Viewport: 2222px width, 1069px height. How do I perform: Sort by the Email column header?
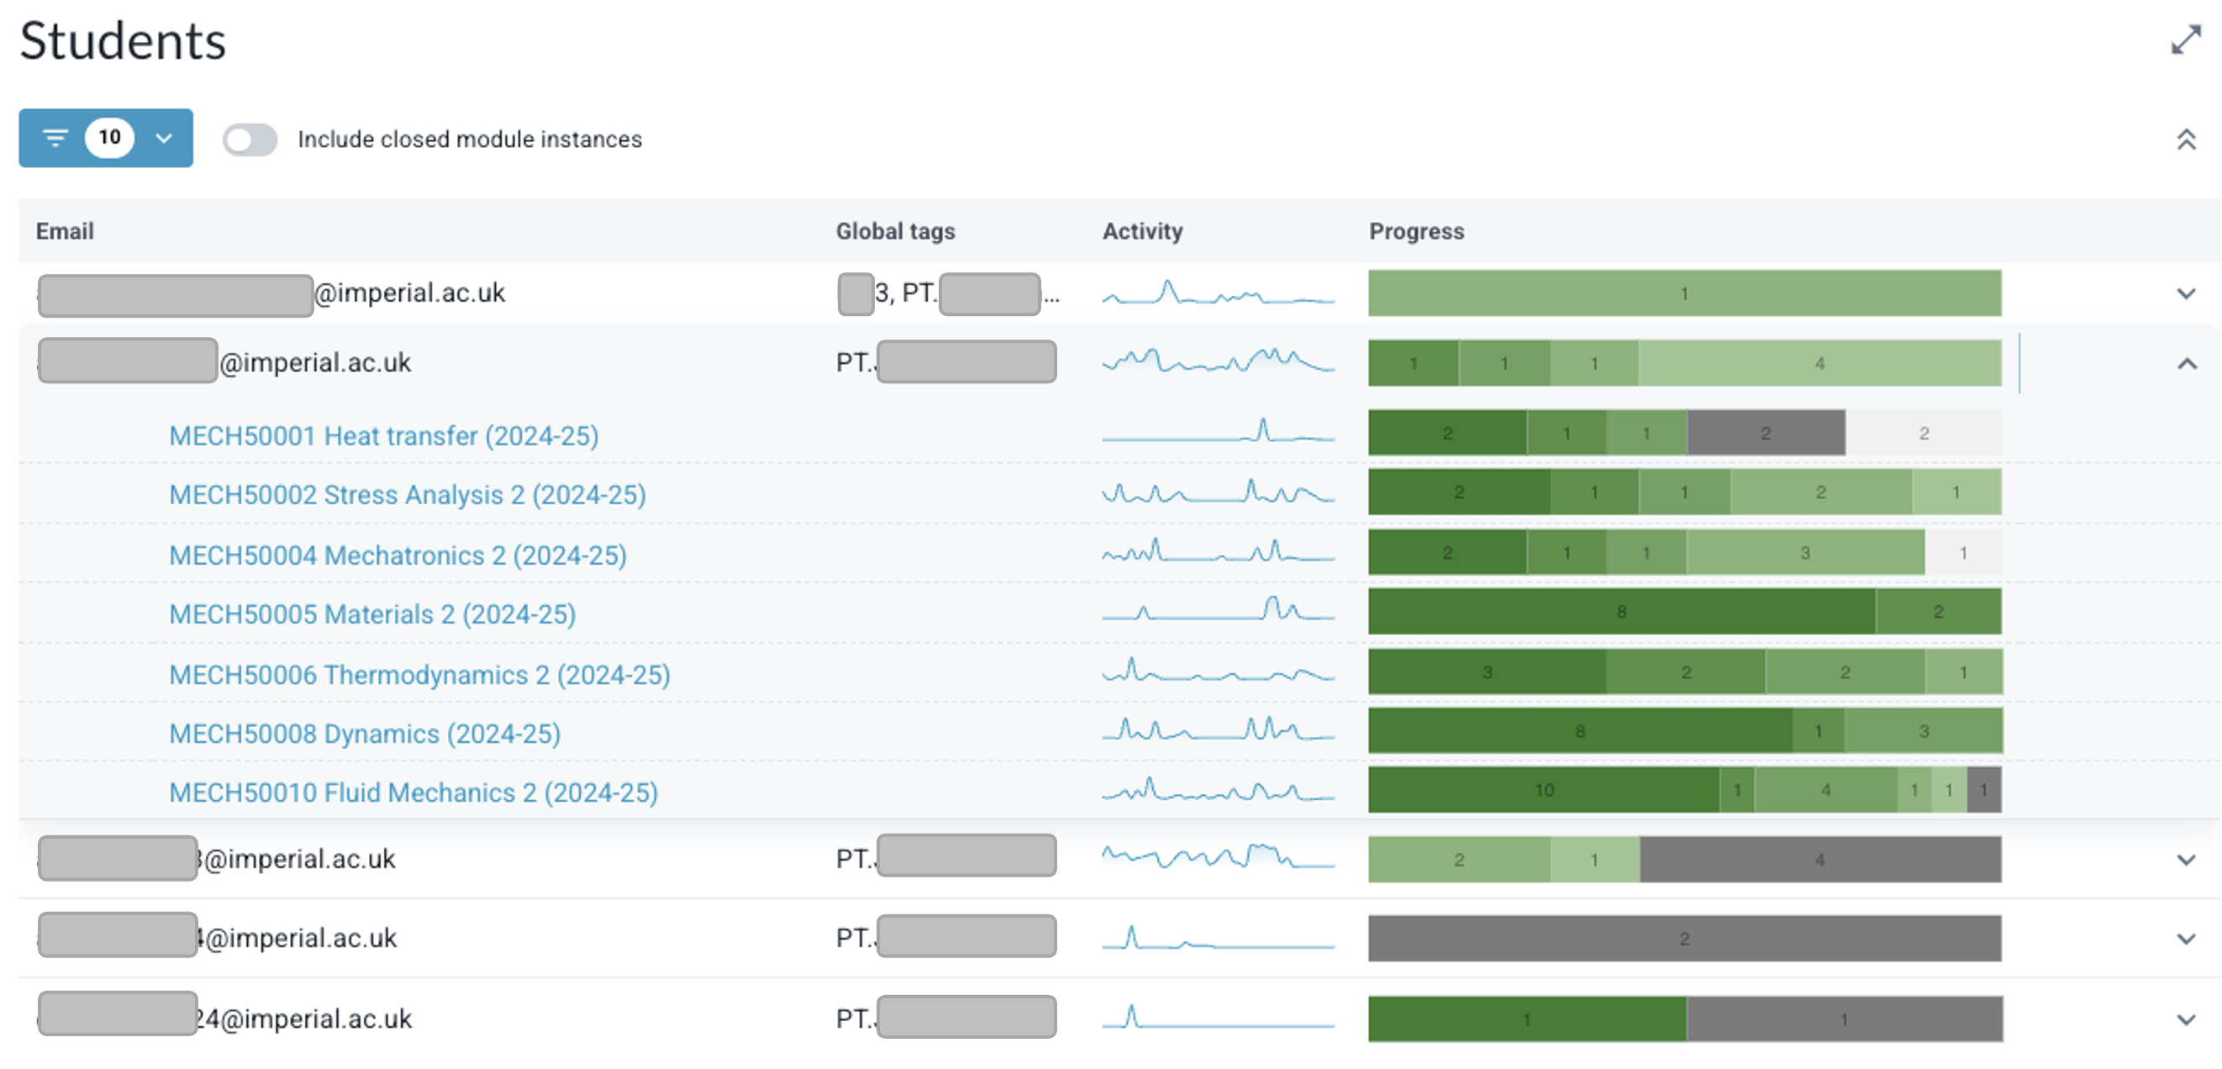(x=66, y=230)
